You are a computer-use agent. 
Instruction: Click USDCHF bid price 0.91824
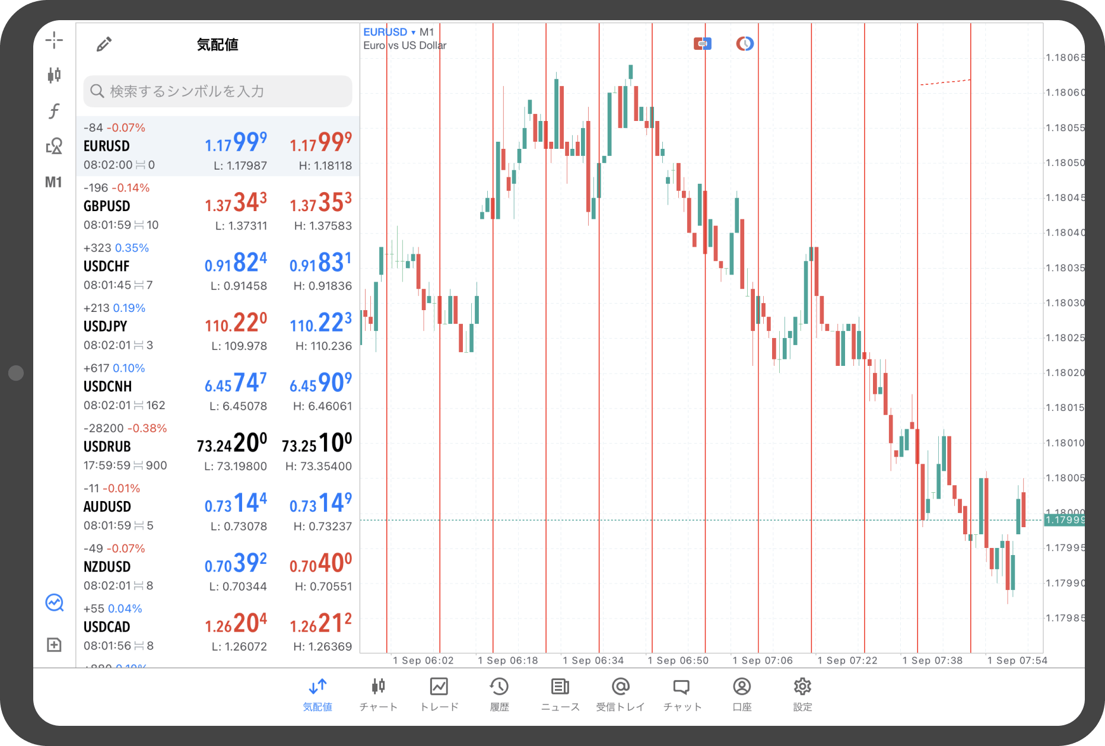pos(236,263)
